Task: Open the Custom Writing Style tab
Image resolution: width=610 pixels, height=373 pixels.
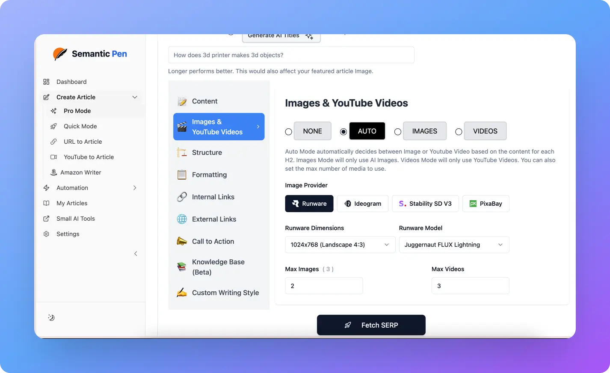Action: tap(219, 293)
